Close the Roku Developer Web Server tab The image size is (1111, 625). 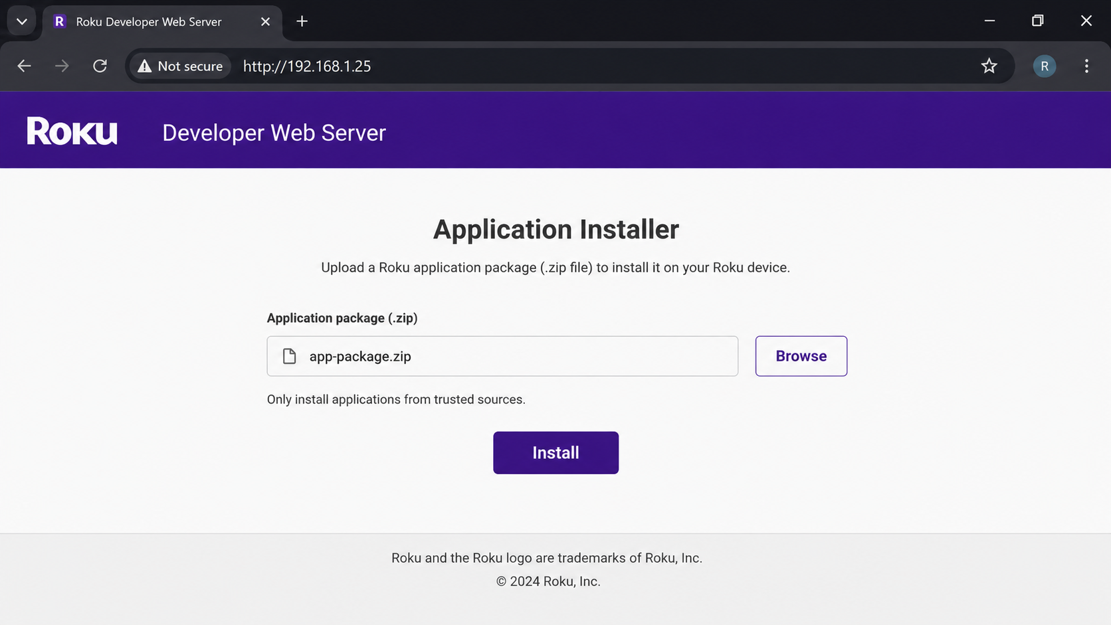tap(266, 21)
